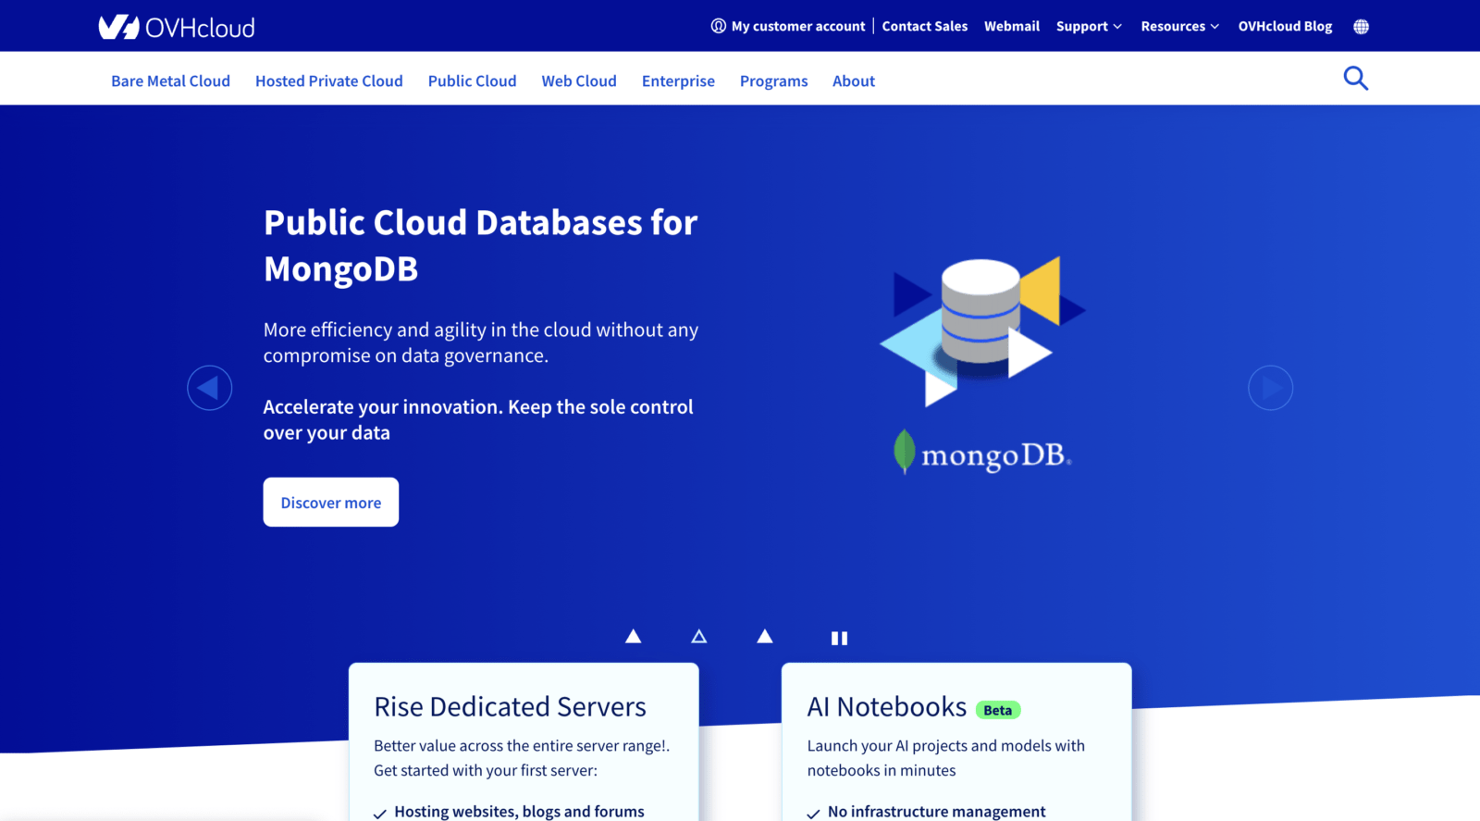The image size is (1480, 821).
Task: Select the third carousel slide indicator
Action: [765, 636]
